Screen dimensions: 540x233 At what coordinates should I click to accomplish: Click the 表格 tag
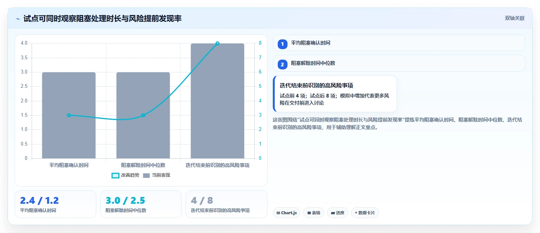click(313, 213)
